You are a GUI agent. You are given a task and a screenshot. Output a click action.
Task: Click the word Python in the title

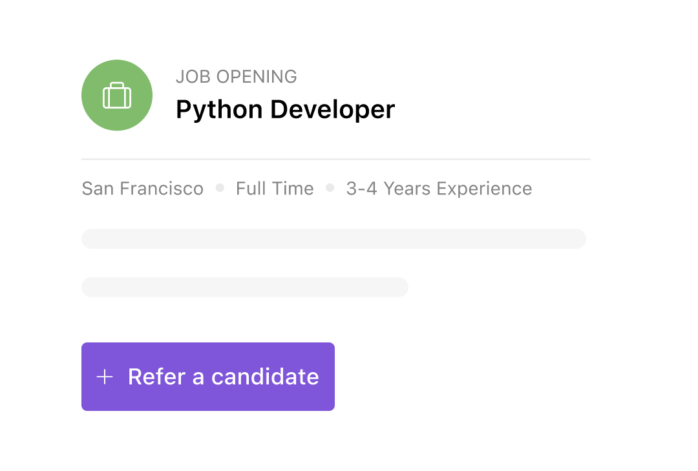click(220, 110)
